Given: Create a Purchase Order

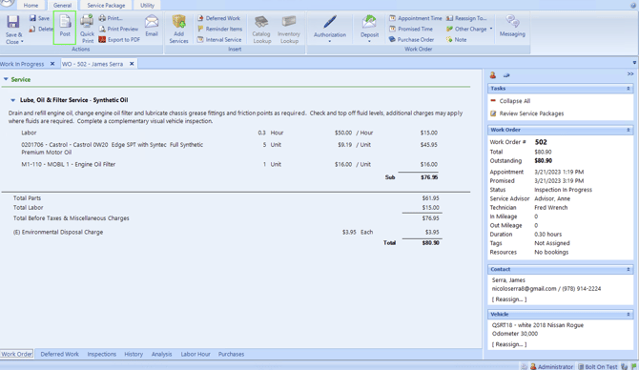Looking at the screenshot, I should (x=411, y=39).
